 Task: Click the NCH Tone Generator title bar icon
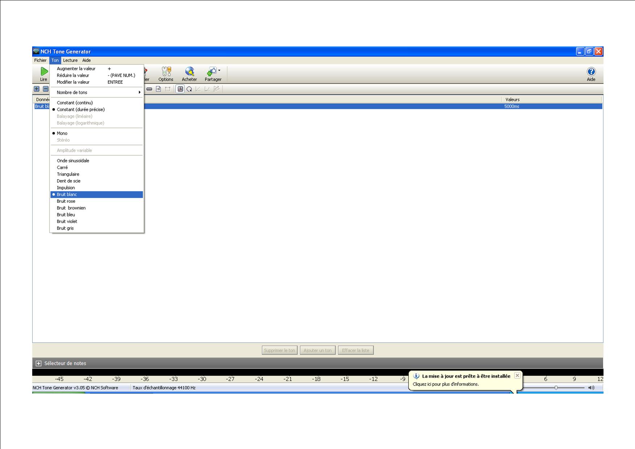36,51
